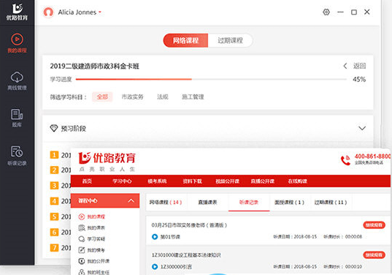Open 首页 in the red navigation bar
The width and height of the screenshot is (392, 275).
click(87, 181)
